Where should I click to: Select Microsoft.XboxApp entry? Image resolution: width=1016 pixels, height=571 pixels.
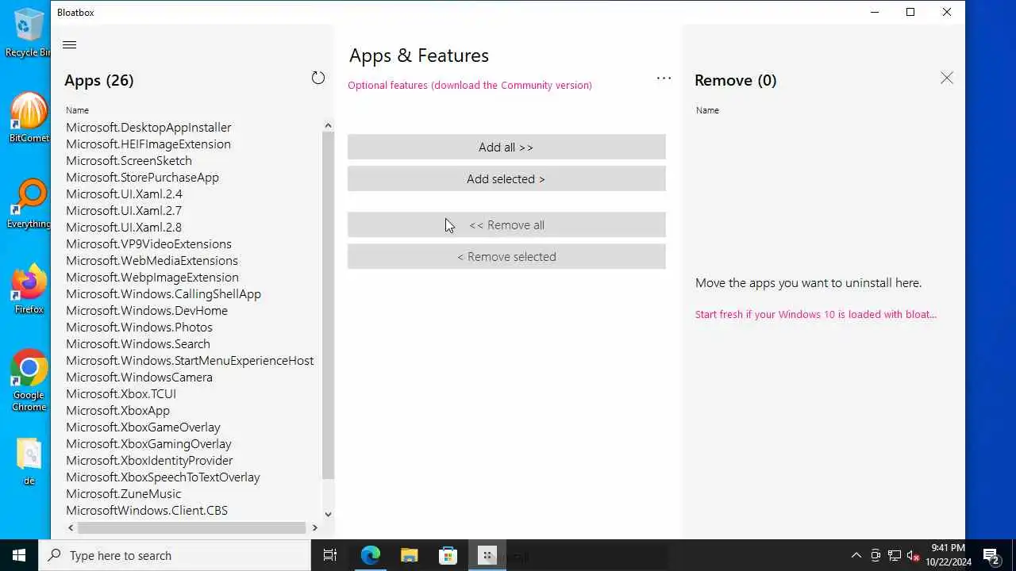tap(117, 410)
